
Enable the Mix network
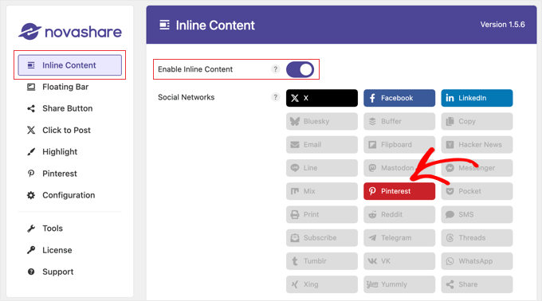[x=322, y=191]
